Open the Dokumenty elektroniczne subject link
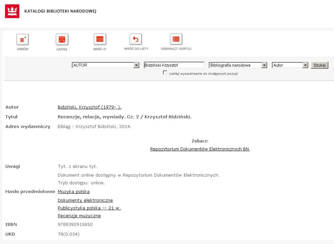Screen dimensions: 334x244 pos(85,200)
